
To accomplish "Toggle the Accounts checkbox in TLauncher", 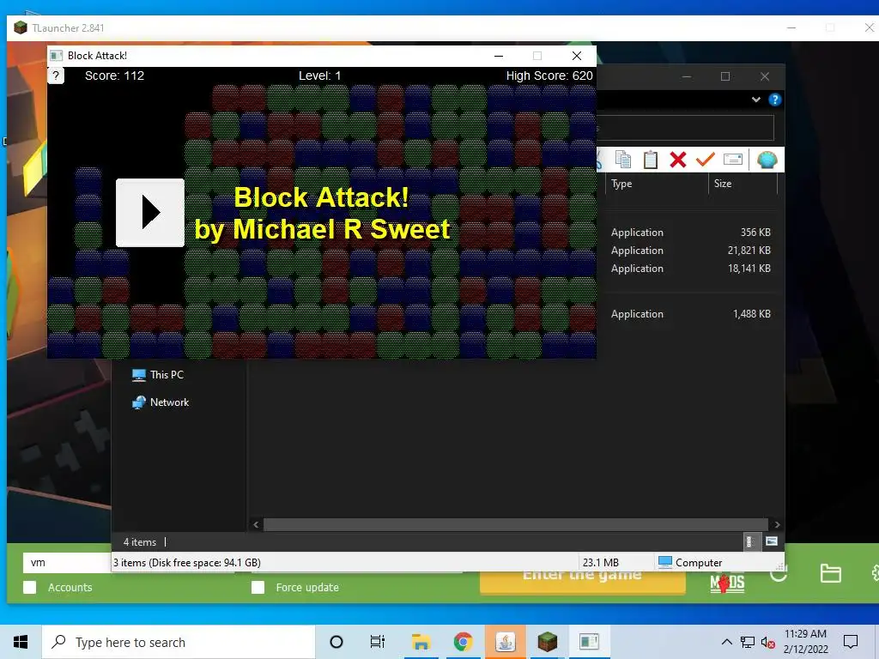I will click(30, 587).
